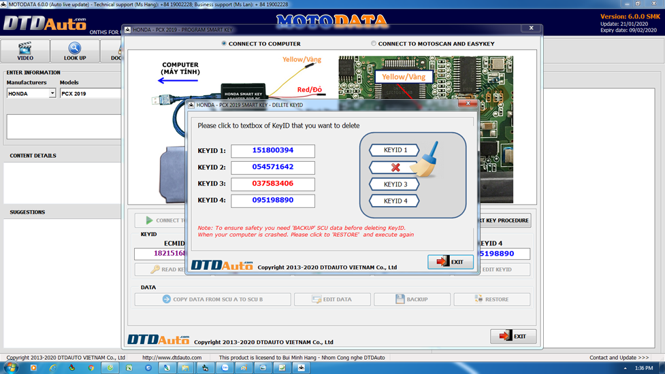Image resolution: width=665 pixels, height=374 pixels.
Task: Click the ECMID value field
Action: coord(160,253)
